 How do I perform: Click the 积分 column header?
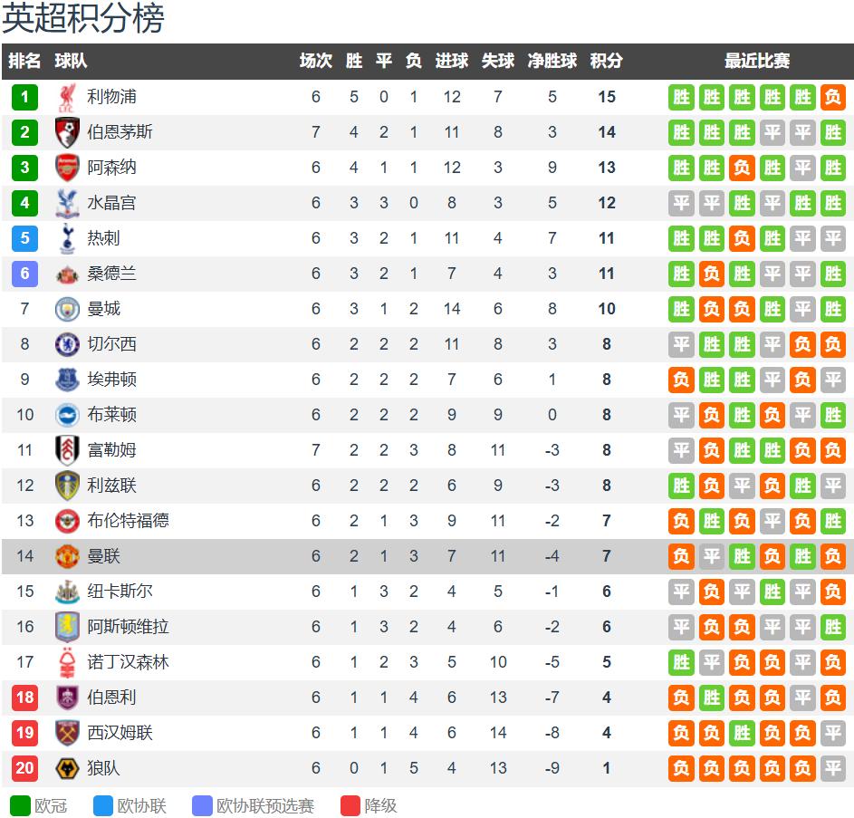point(606,61)
